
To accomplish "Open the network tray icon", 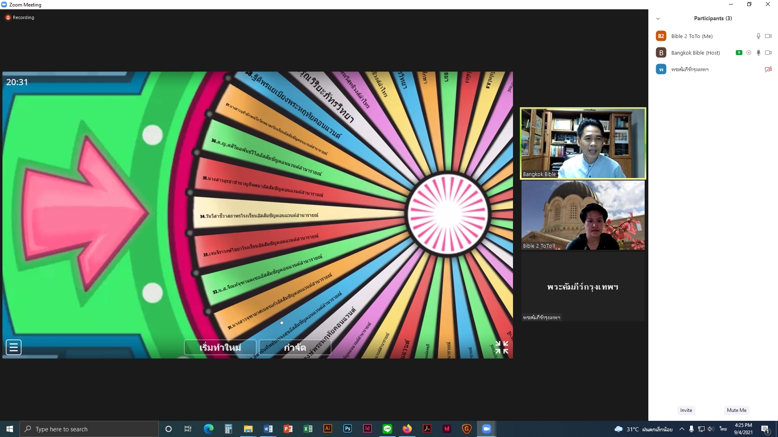I will (701, 429).
